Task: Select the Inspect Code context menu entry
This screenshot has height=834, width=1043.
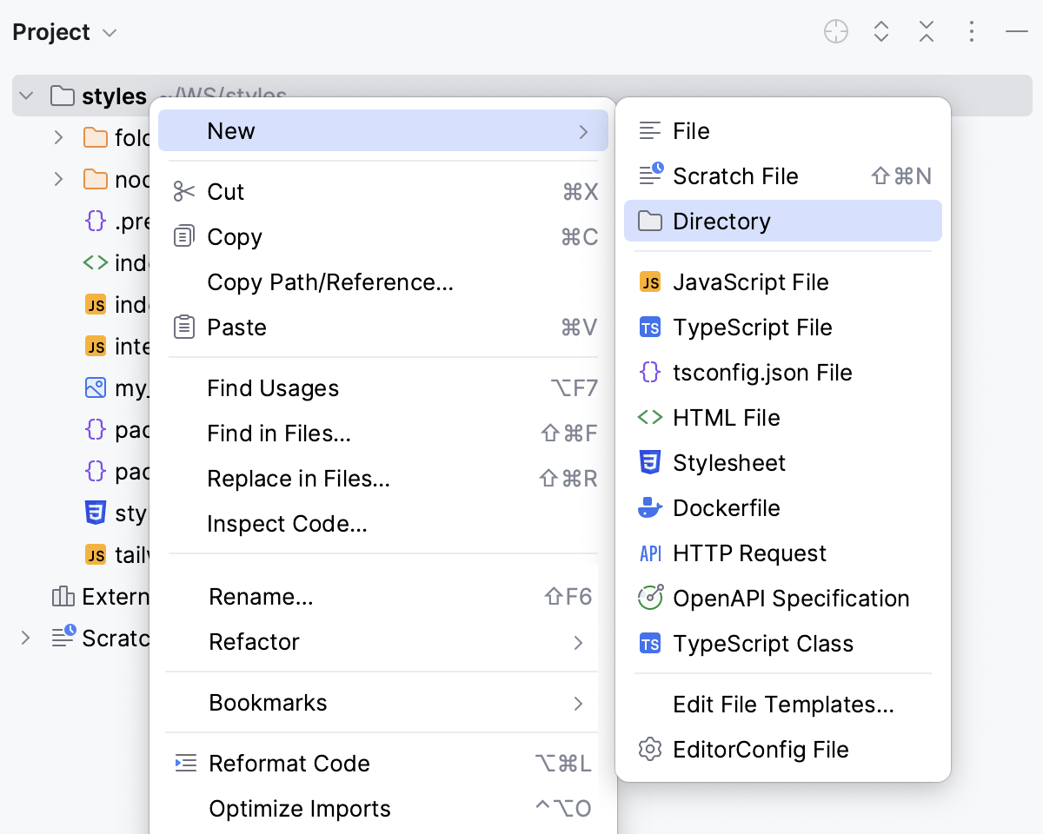Action: [x=286, y=523]
